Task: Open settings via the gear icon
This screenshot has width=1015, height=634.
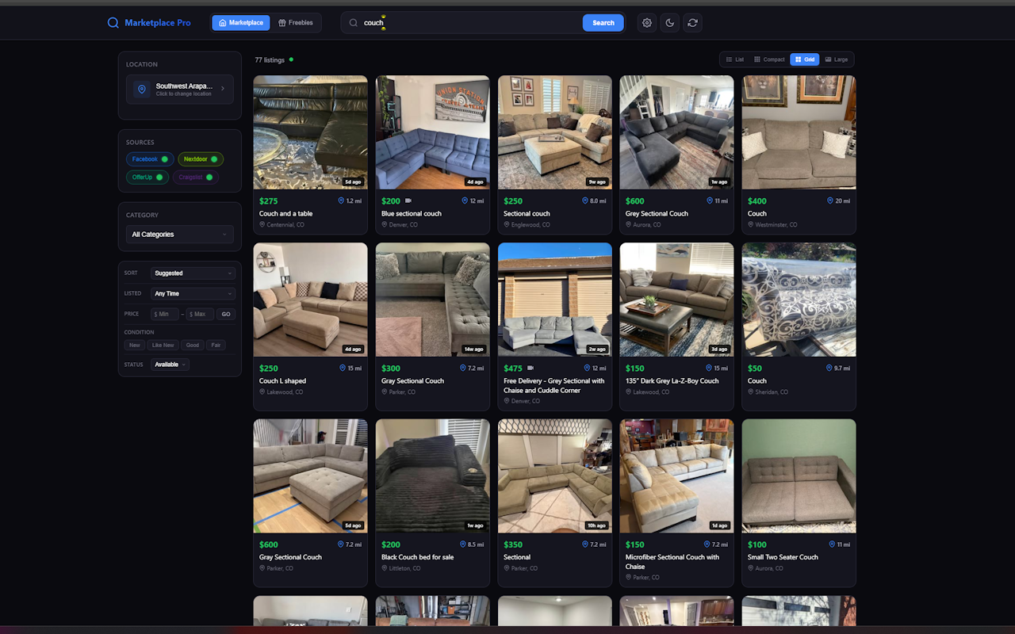Action: point(647,23)
